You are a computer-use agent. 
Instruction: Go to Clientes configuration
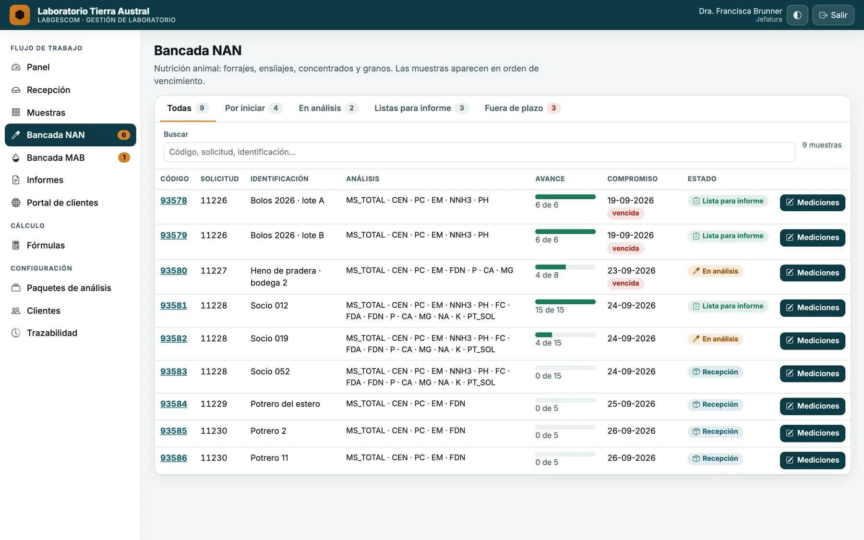[71, 311]
